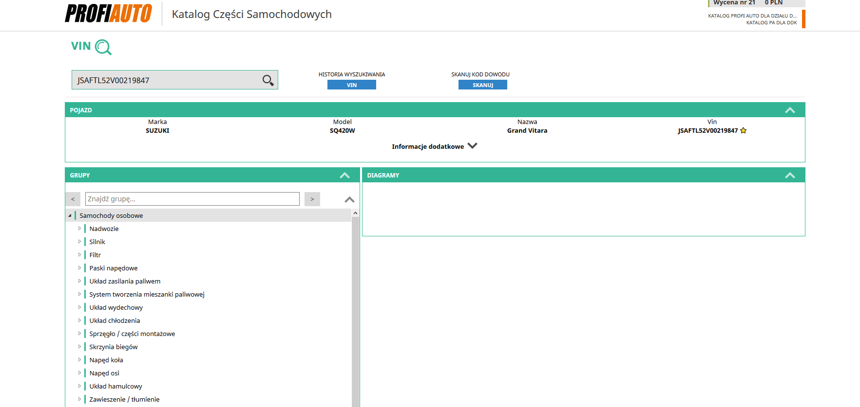Collapse the GRUPY panel

344,176
